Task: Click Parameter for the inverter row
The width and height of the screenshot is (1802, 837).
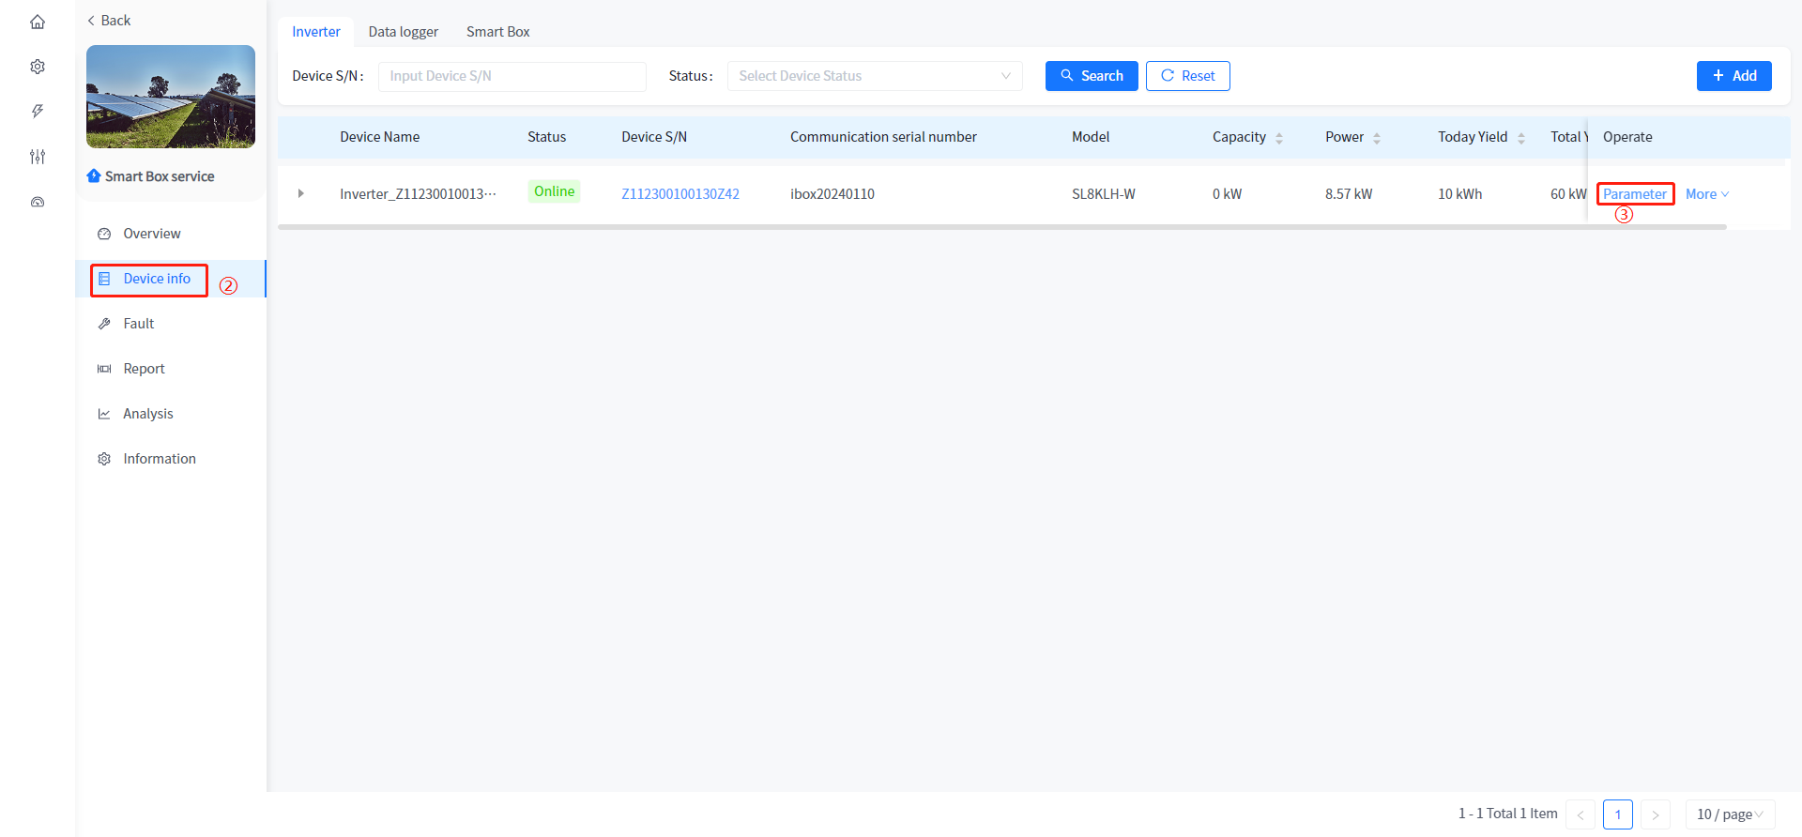Action: (1635, 194)
